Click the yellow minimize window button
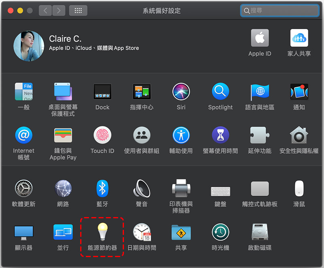Image resolution: width=324 pixels, height=268 pixels. pos(20,11)
